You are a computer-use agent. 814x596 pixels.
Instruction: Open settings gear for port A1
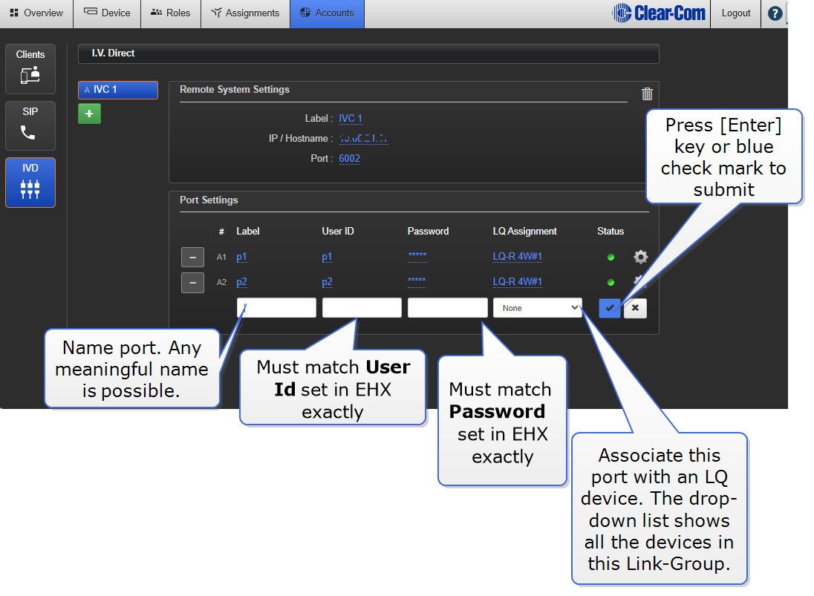[641, 257]
